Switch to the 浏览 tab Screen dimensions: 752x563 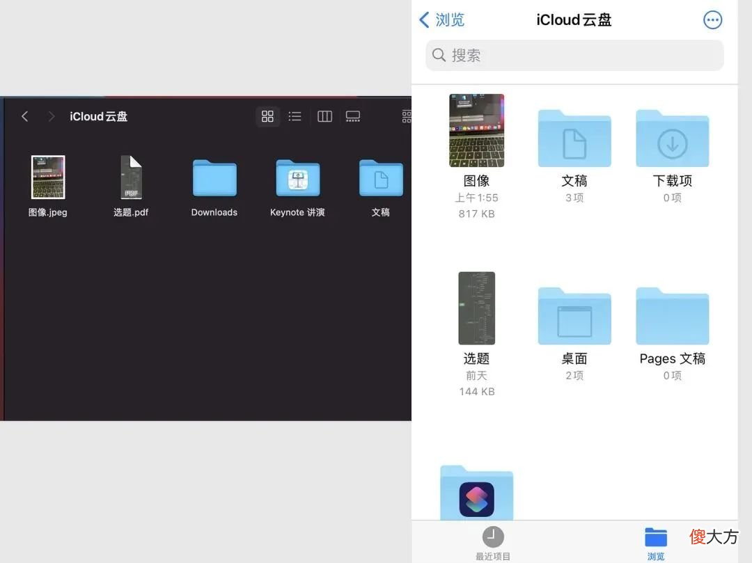coord(656,544)
